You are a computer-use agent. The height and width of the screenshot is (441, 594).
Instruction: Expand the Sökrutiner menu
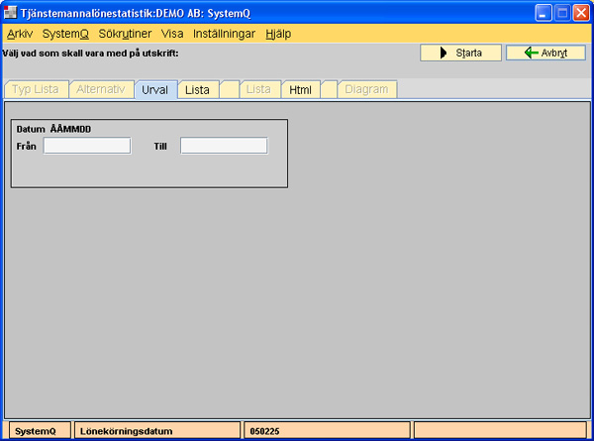125,33
